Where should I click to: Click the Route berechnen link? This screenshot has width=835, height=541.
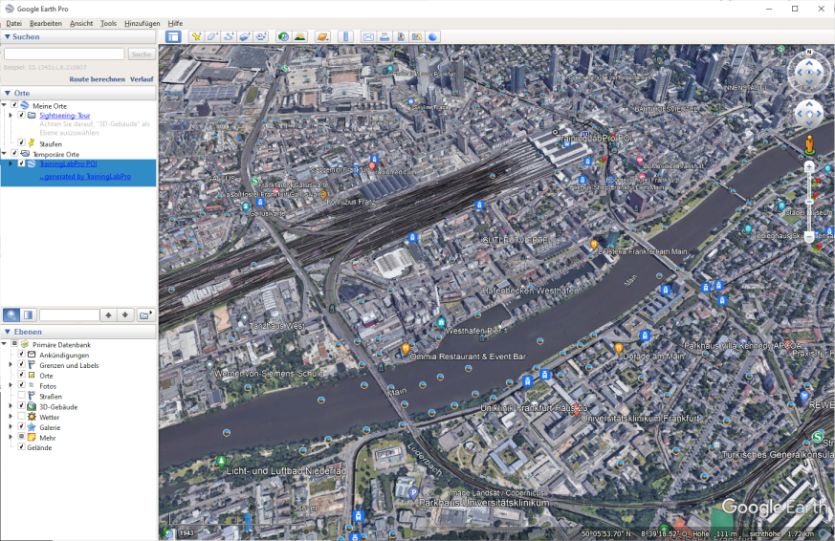coord(97,79)
